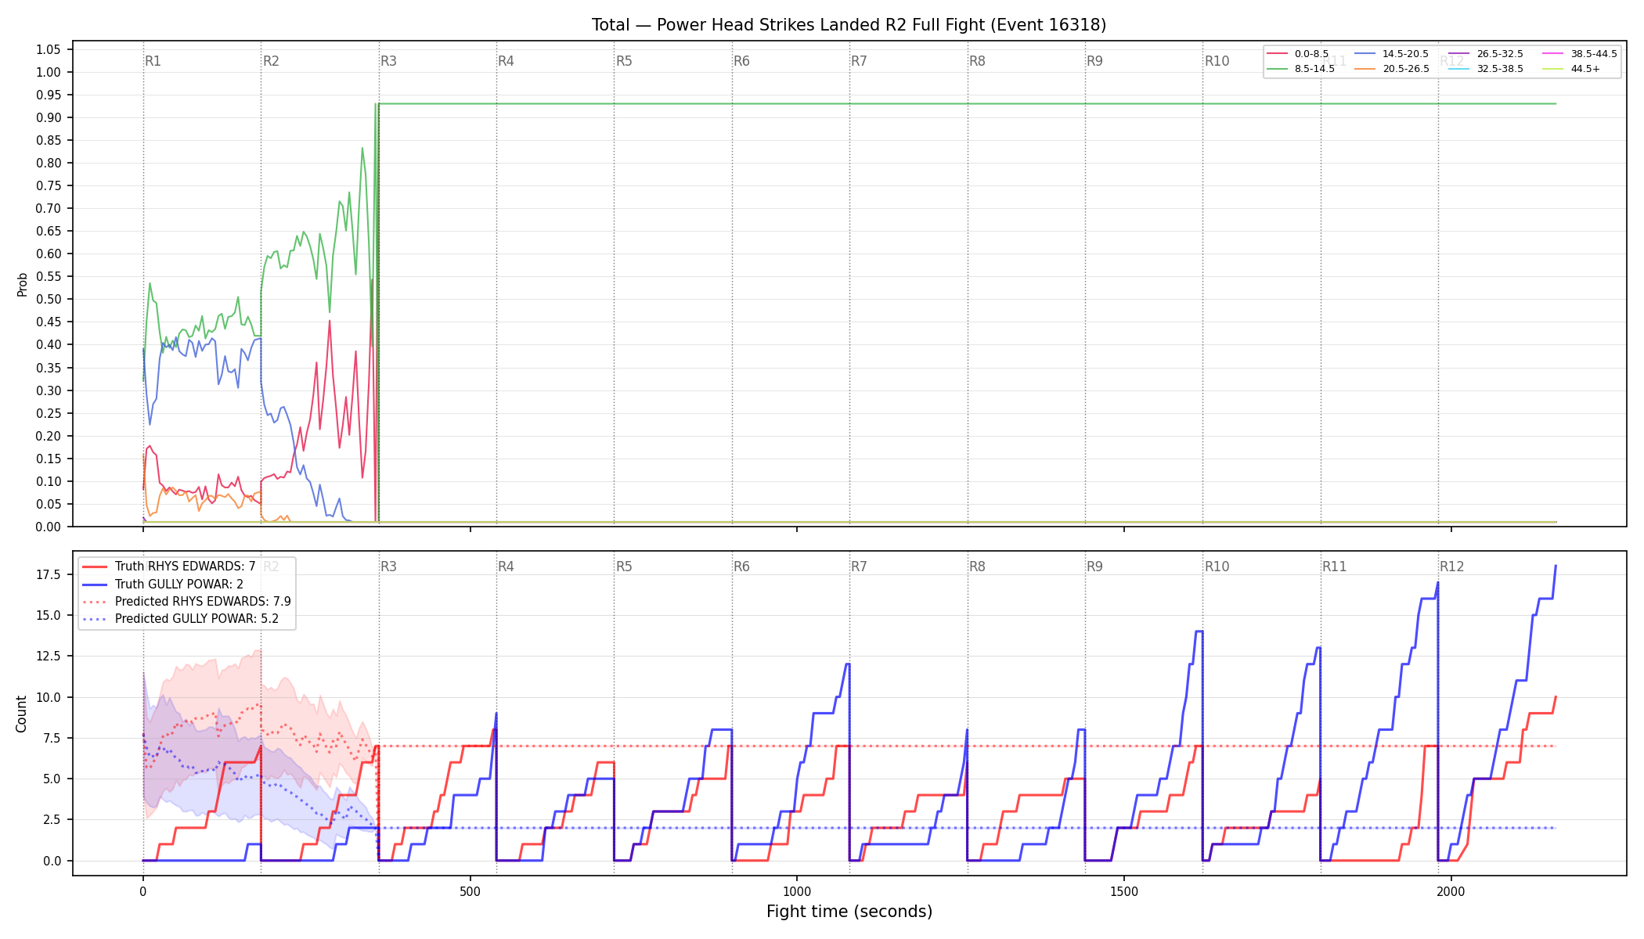Image resolution: width=1644 pixels, height=939 pixels.
Task: Click the Prob y-axis label
Action: pos(22,284)
